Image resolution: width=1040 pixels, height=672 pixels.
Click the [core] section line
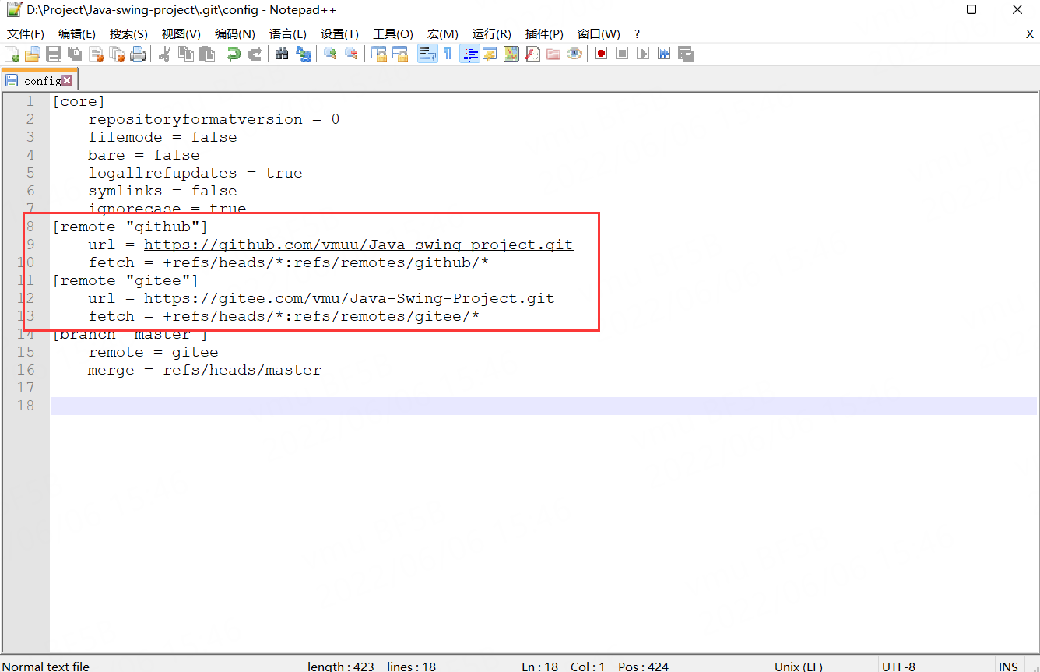[79, 101]
